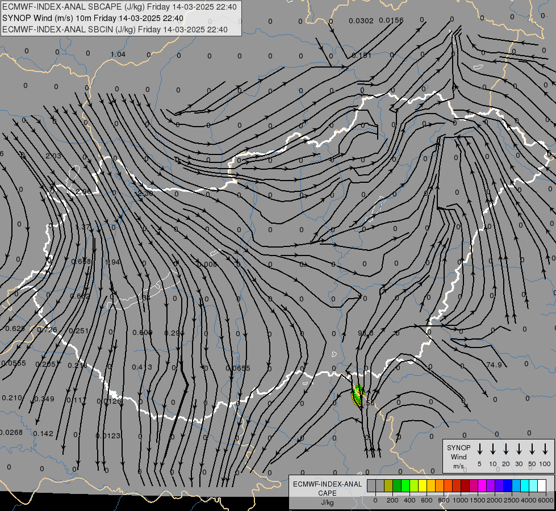Select the pure blue CAPE legend swatch
Image resolution: width=556 pixels, height=511 pixels.
coord(507,485)
